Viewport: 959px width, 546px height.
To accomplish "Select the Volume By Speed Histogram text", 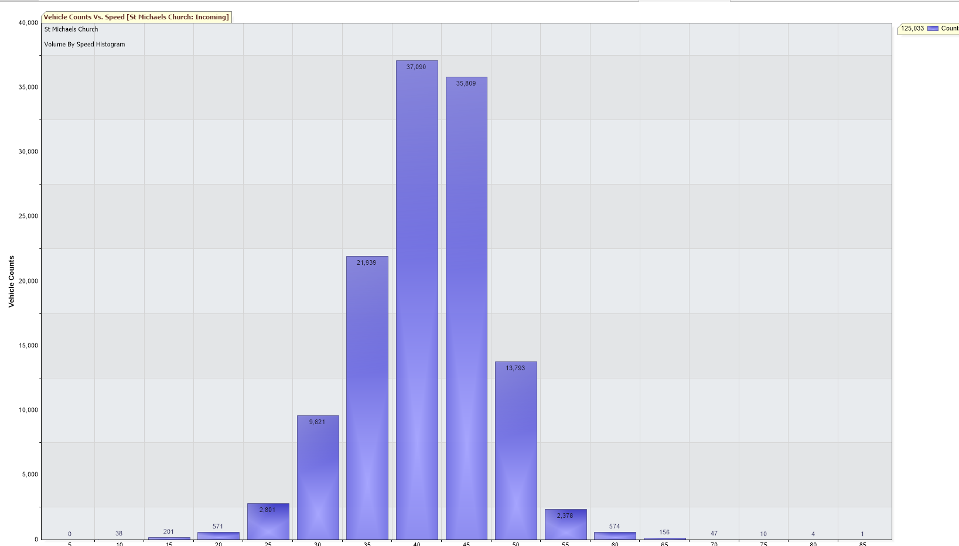I will point(84,44).
